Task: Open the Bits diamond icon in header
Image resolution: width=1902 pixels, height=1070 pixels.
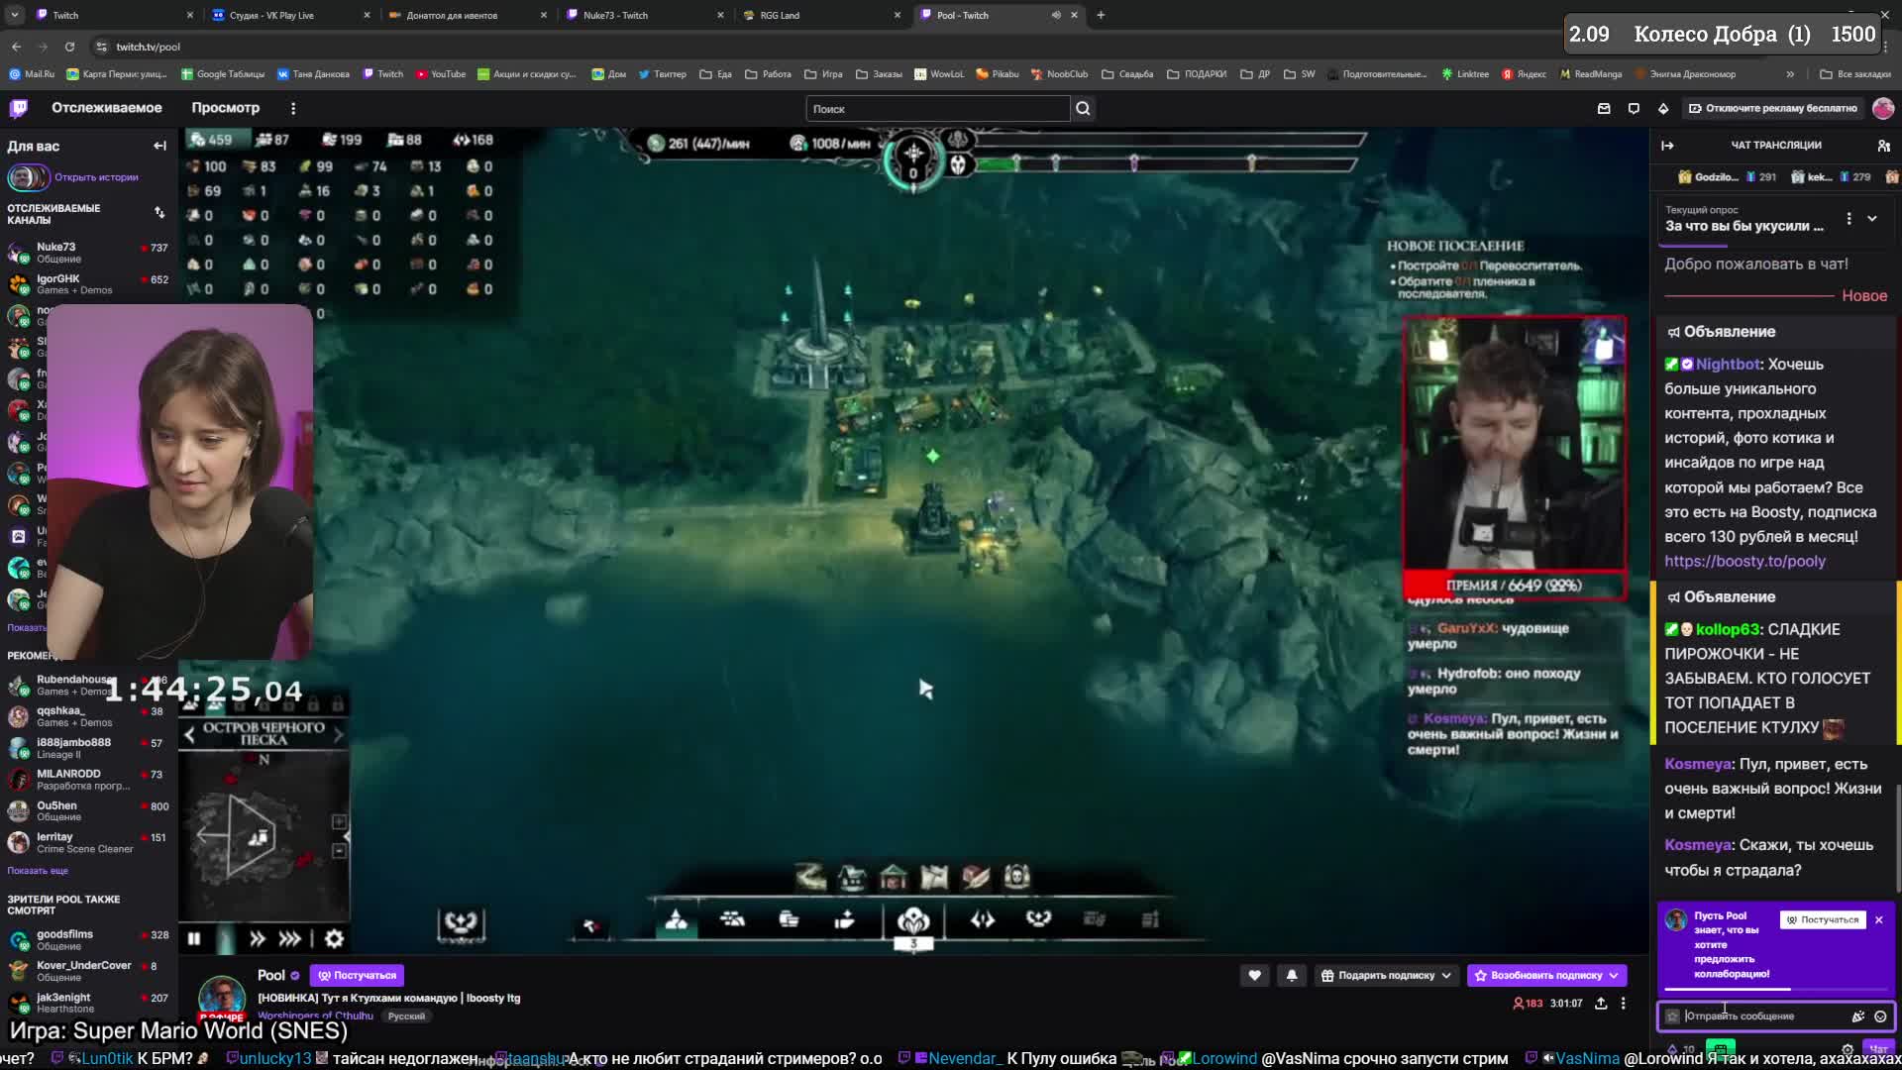Action: [x=1663, y=109]
